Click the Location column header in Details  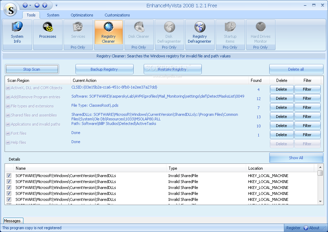pyautogui.click(x=280, y=168)
